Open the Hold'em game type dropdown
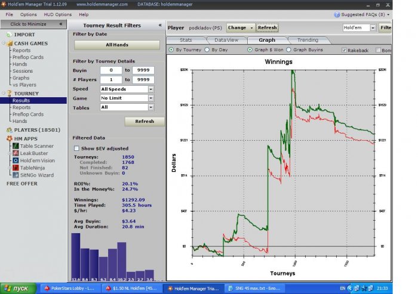This screenshot has width=418, height=294. [373, 27]
